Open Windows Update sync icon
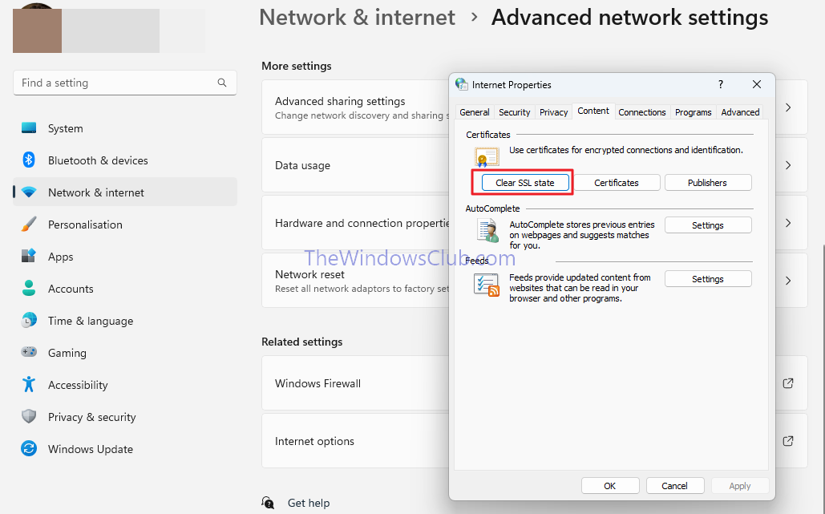825x514 pixels. pyautogui.click(x=29, y=449)
